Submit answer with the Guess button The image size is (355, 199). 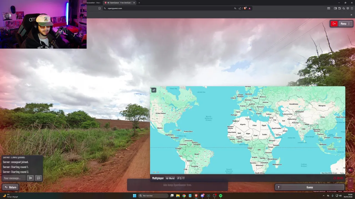coord(310,187)
